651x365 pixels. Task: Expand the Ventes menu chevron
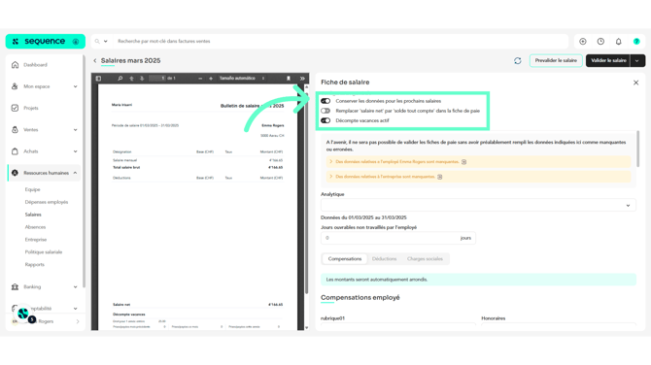[75, 130]
